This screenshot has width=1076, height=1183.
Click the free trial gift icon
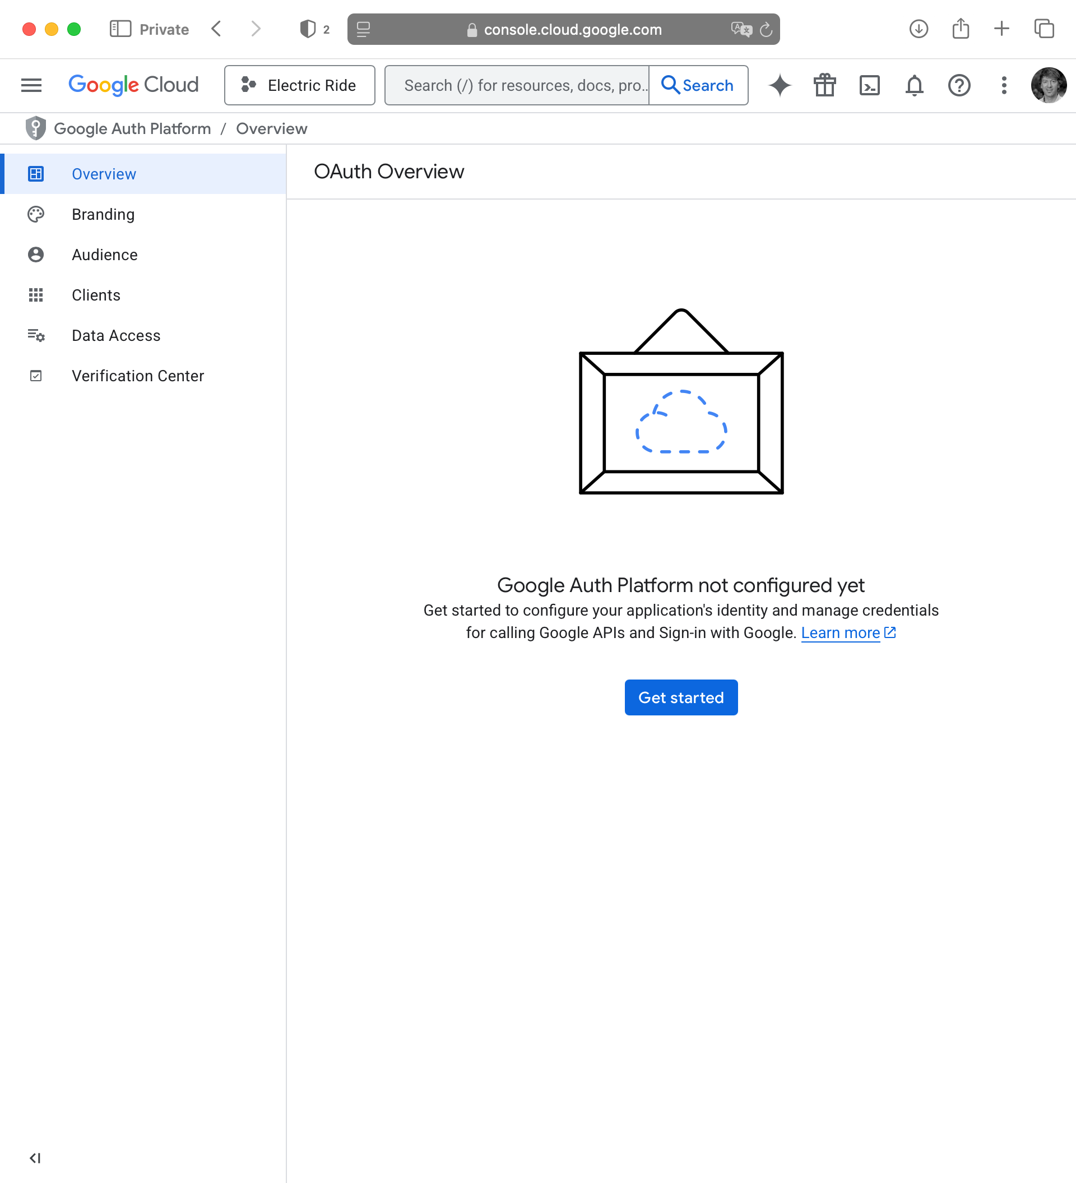(x=824, y=86)
